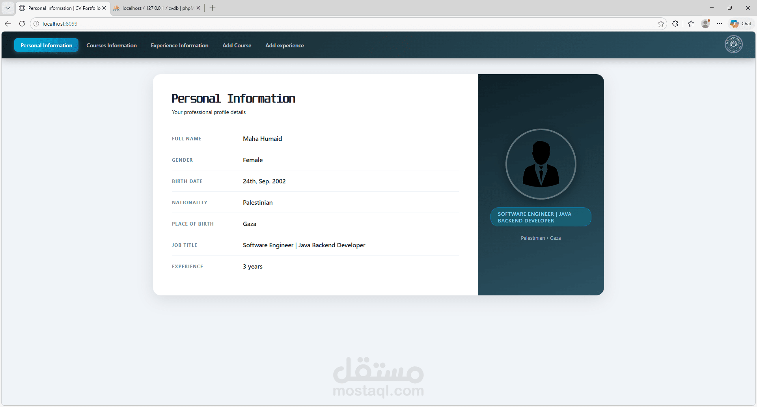This screenshot has height=407, width=757.
Task: Click the university logo in the navbar
Action: 733,44
